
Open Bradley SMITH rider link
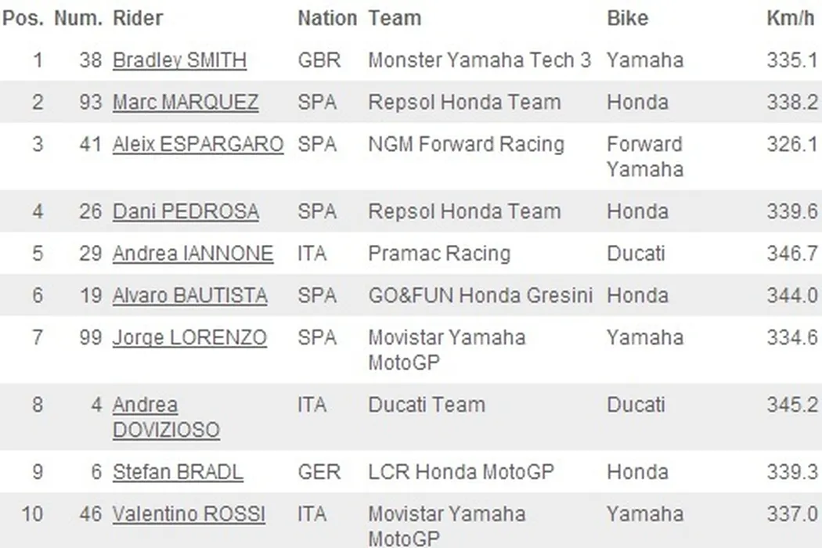point(179,60)
